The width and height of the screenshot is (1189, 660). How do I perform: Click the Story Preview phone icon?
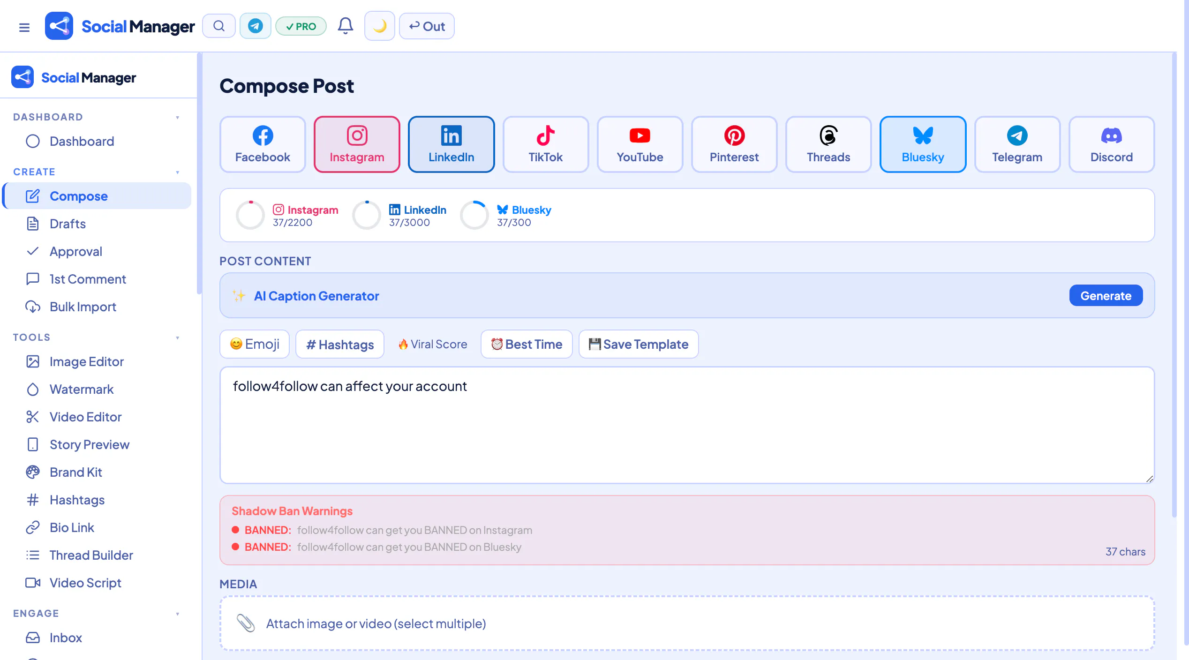[33, 444]
